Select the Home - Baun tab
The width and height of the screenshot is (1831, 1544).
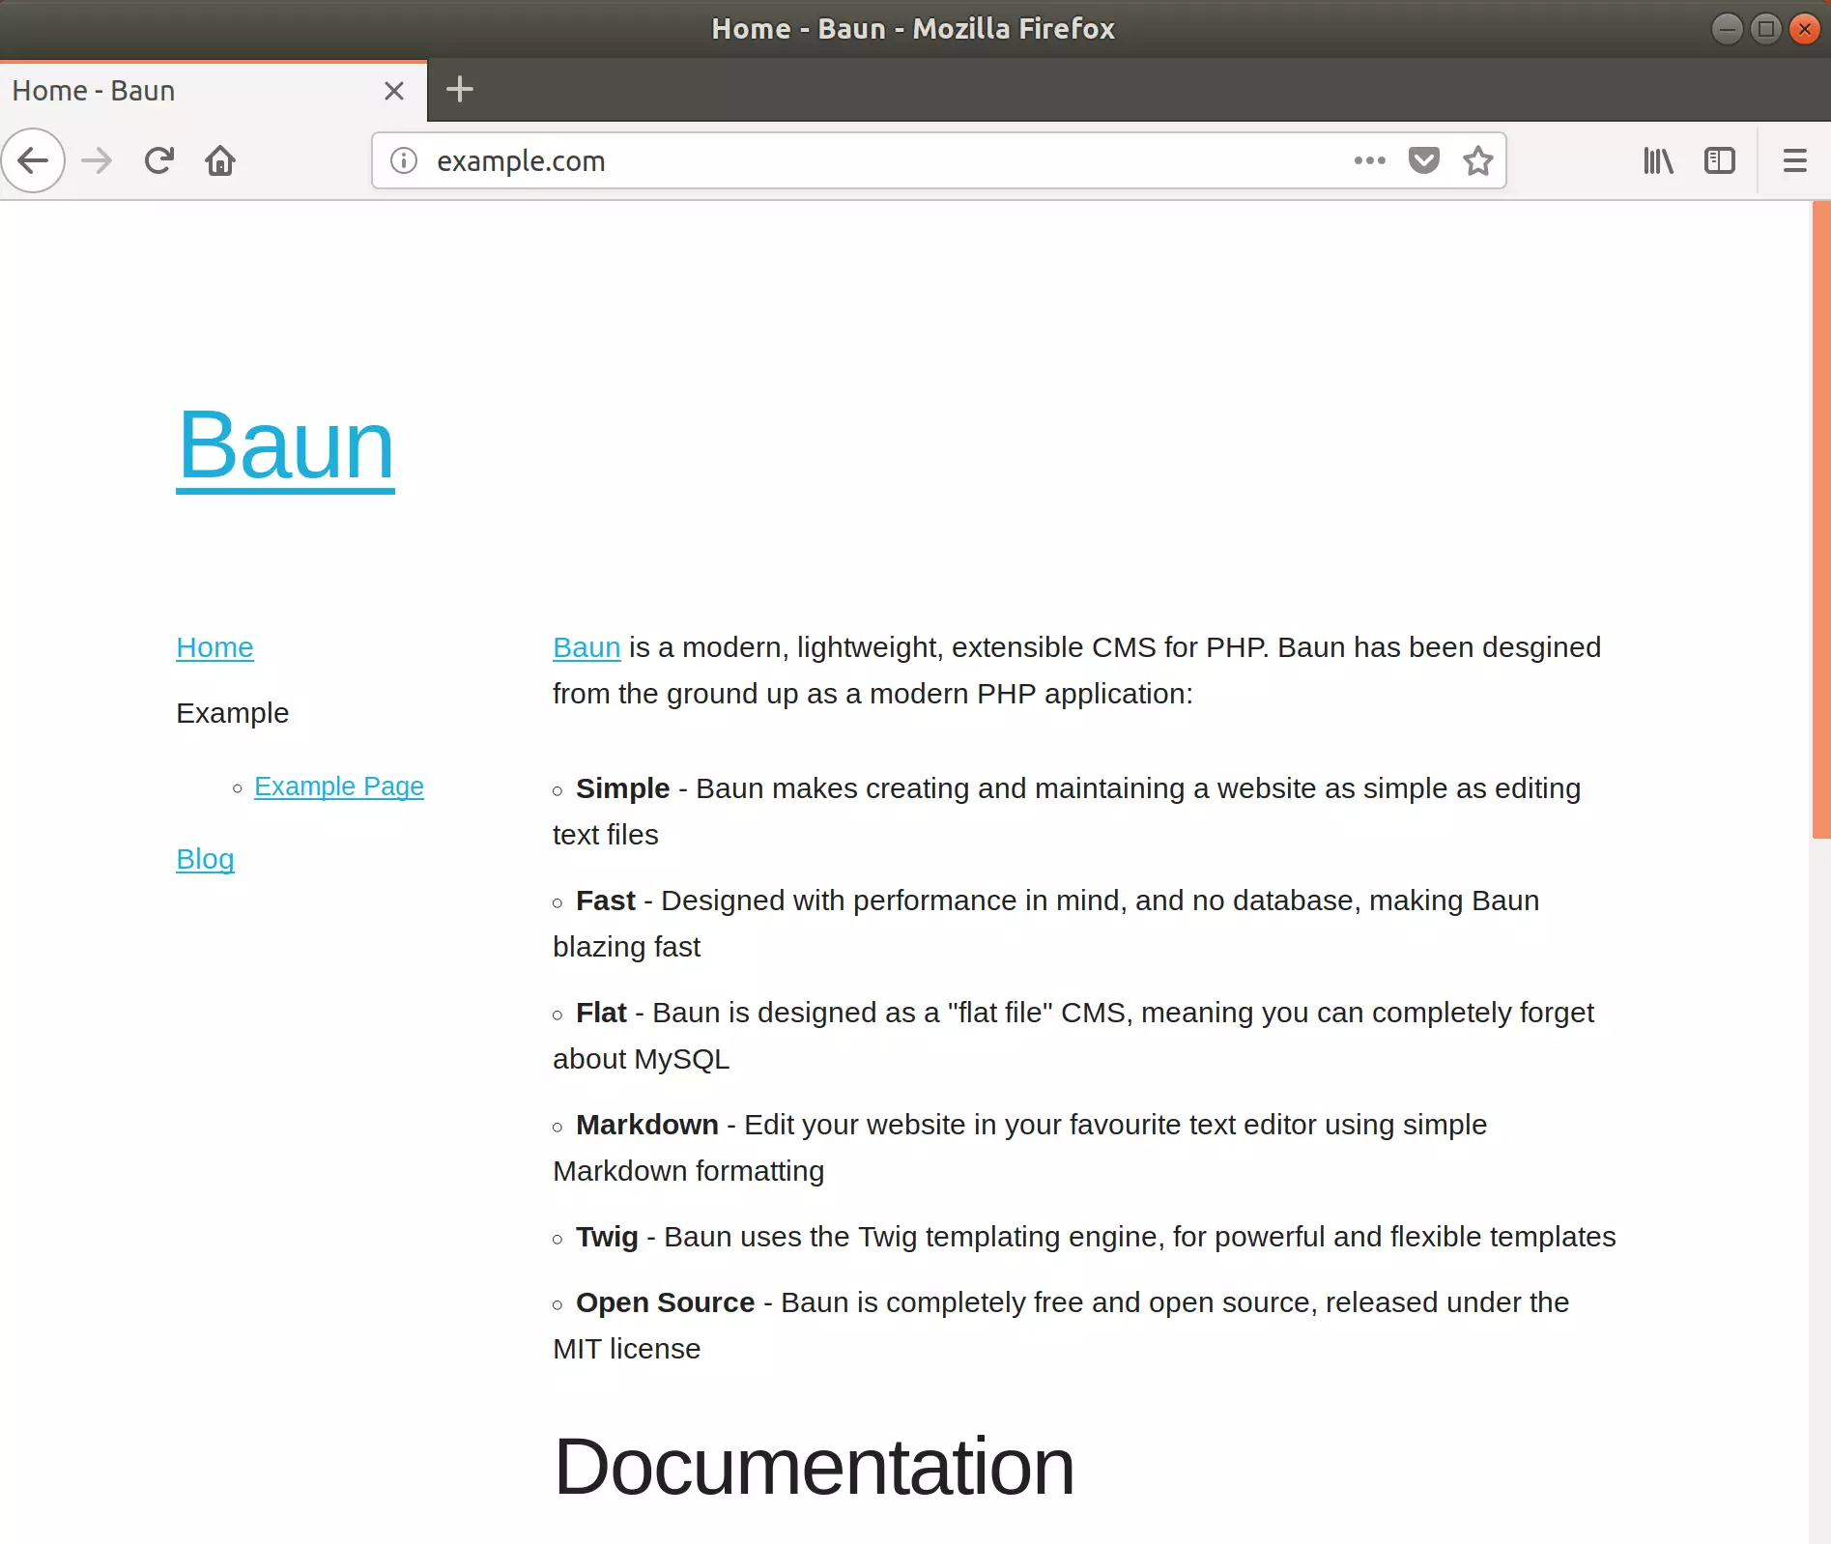(x=213, y=91)
